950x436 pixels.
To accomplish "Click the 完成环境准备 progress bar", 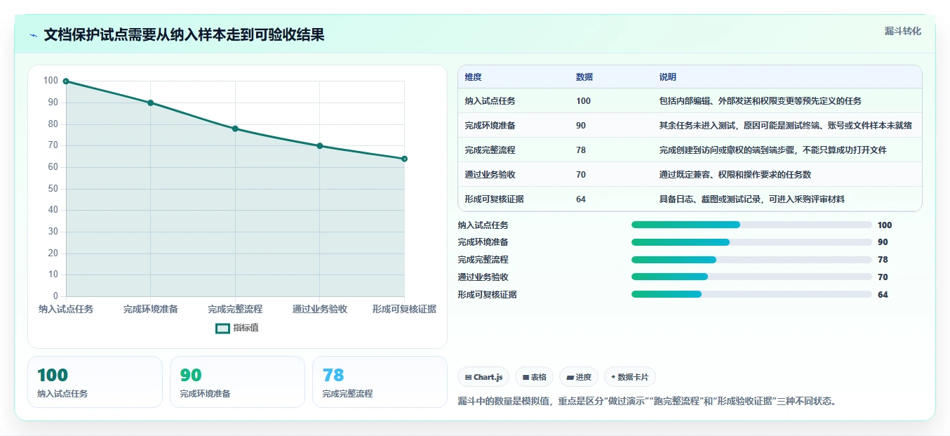I will (x=751, y=242).
